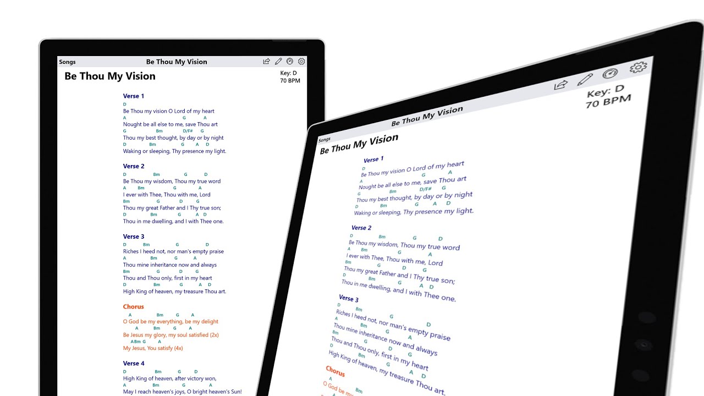Select '70 BPM' on the left tablet
Screen dimensions: 704x396
point(290,81)
